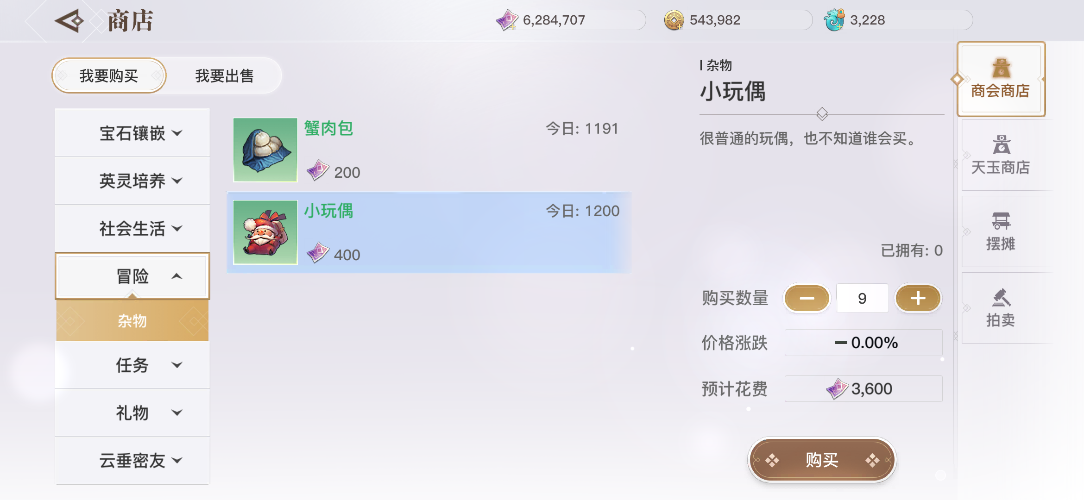Click the 购买 purchase button
This screenshot has height=500, width=1084.
(x=822, y=460)
